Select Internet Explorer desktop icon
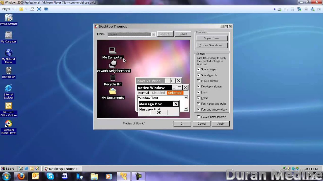Image resolution: width=323 pixels, height=181 pixels. (9, 92)
